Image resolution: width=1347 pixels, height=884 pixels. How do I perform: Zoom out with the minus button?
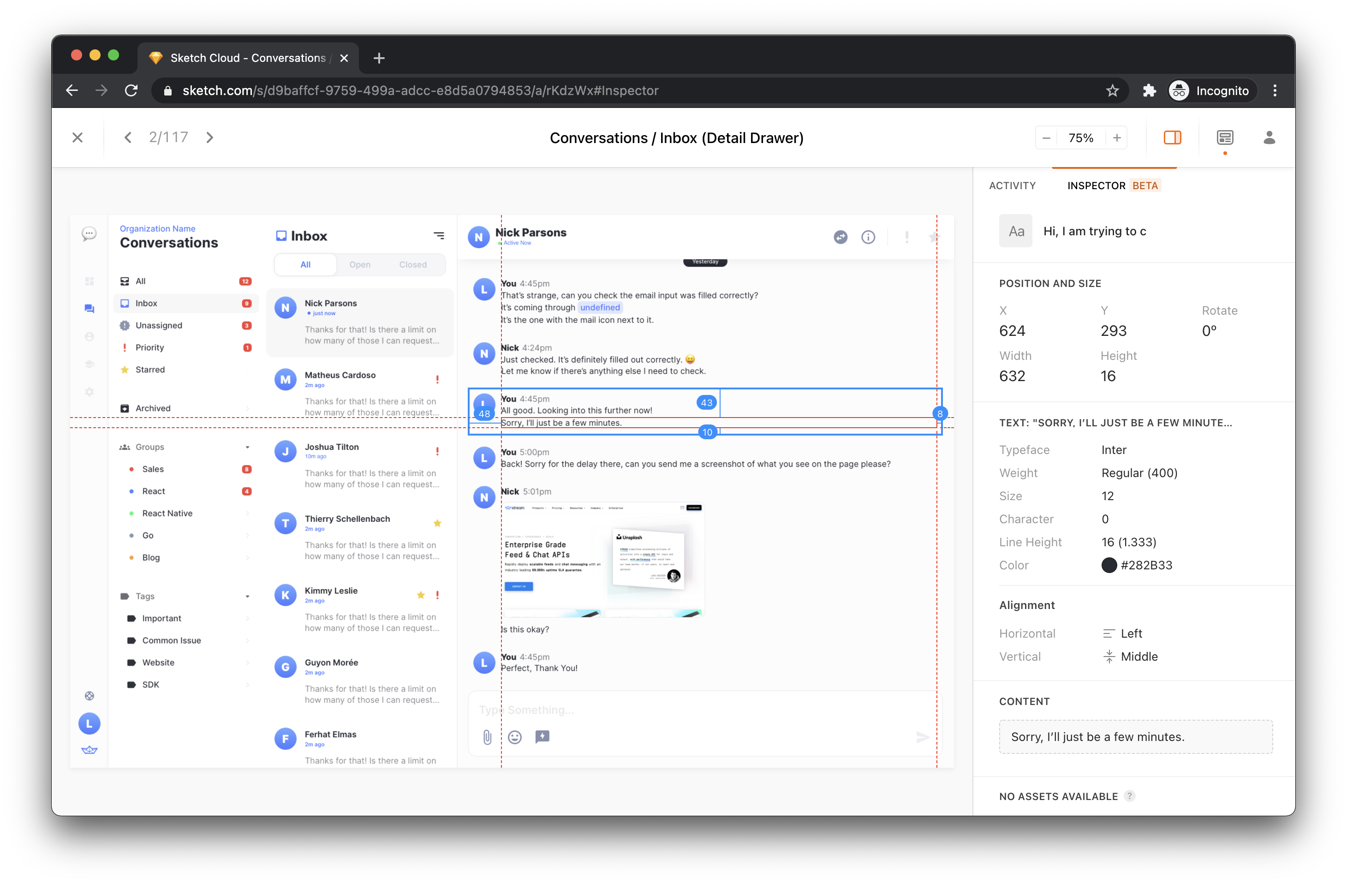[1046, 137]
